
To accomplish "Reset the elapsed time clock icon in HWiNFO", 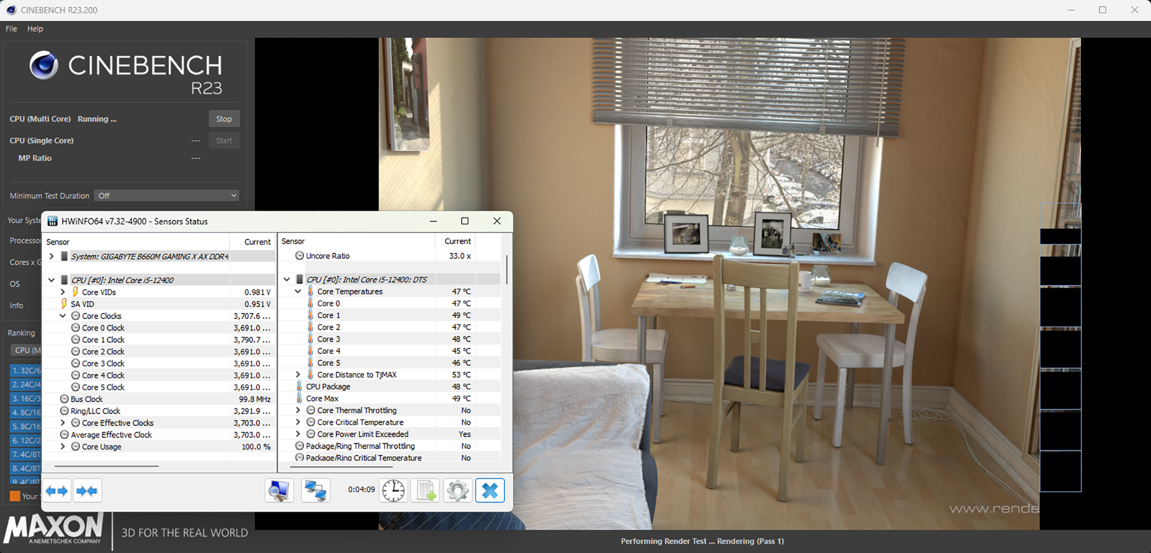I will click(x=394, y=491).
